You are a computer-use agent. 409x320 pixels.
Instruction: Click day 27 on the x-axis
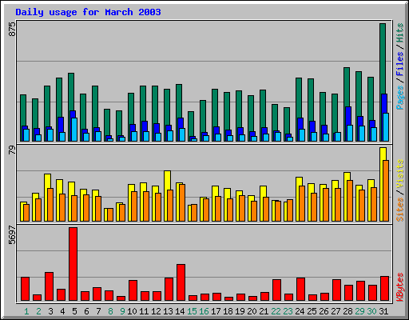coord(336,311)
